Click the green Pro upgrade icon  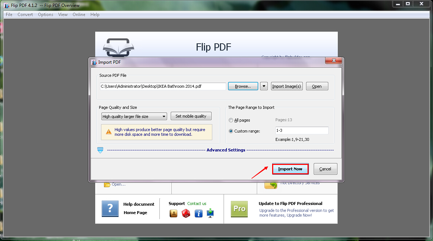tap(239, 209)
